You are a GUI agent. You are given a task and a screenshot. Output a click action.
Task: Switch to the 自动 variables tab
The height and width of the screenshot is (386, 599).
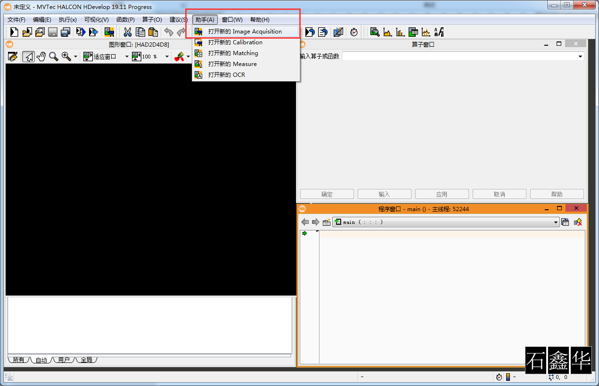41,360
